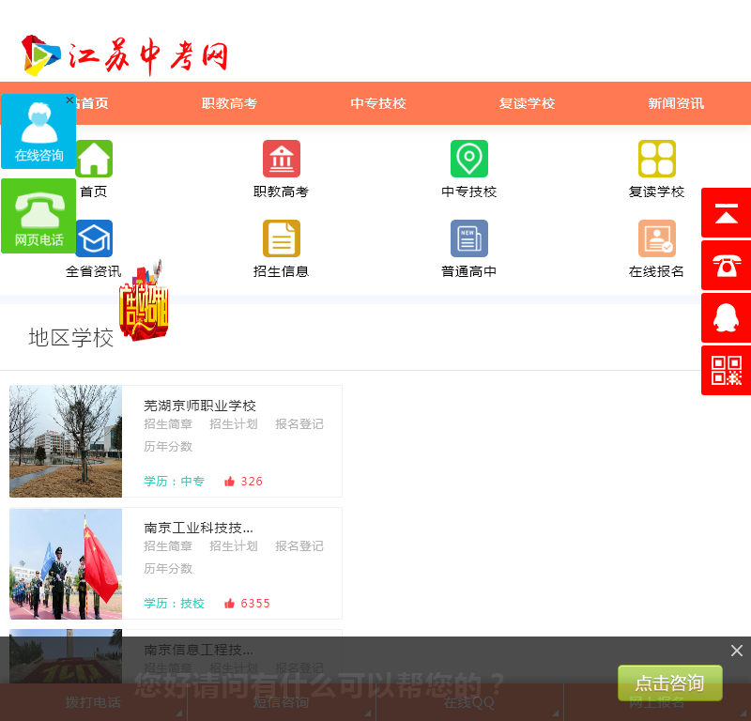
Task: Open 招生简章 for 南京工业科技技...
Action: pyautogui.click(x=168, y=546)
